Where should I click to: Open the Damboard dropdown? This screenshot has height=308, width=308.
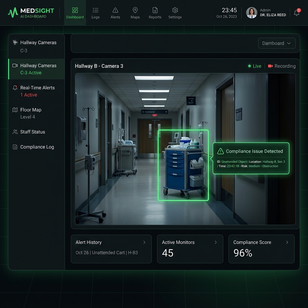[276, 43]
